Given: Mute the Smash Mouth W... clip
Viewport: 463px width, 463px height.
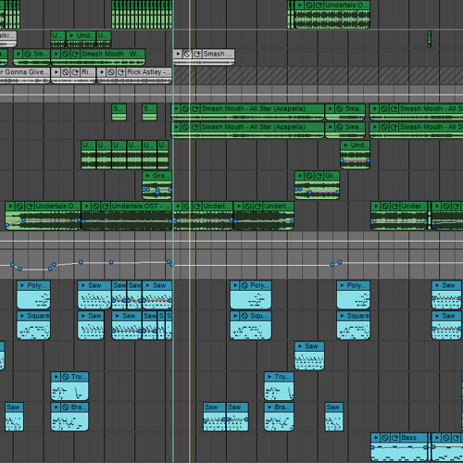Looking at the screenshot, I should click(x=66, y=54).
